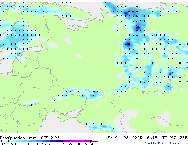Click the legend label '0.5'
Viewport: 188px width, 145px height.
[x=10, y=144]
